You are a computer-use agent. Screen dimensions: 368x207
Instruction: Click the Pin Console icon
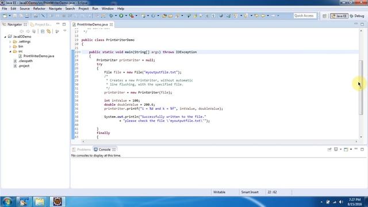click(329, 149)
